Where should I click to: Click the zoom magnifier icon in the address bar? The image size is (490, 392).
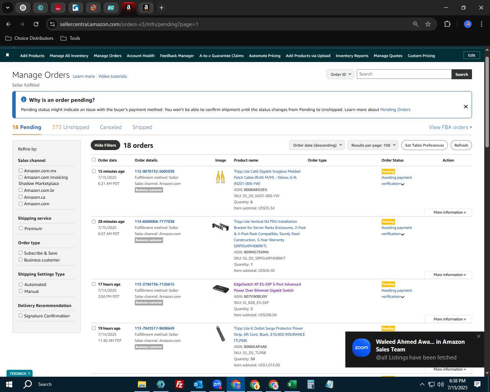tap(416, 24)
